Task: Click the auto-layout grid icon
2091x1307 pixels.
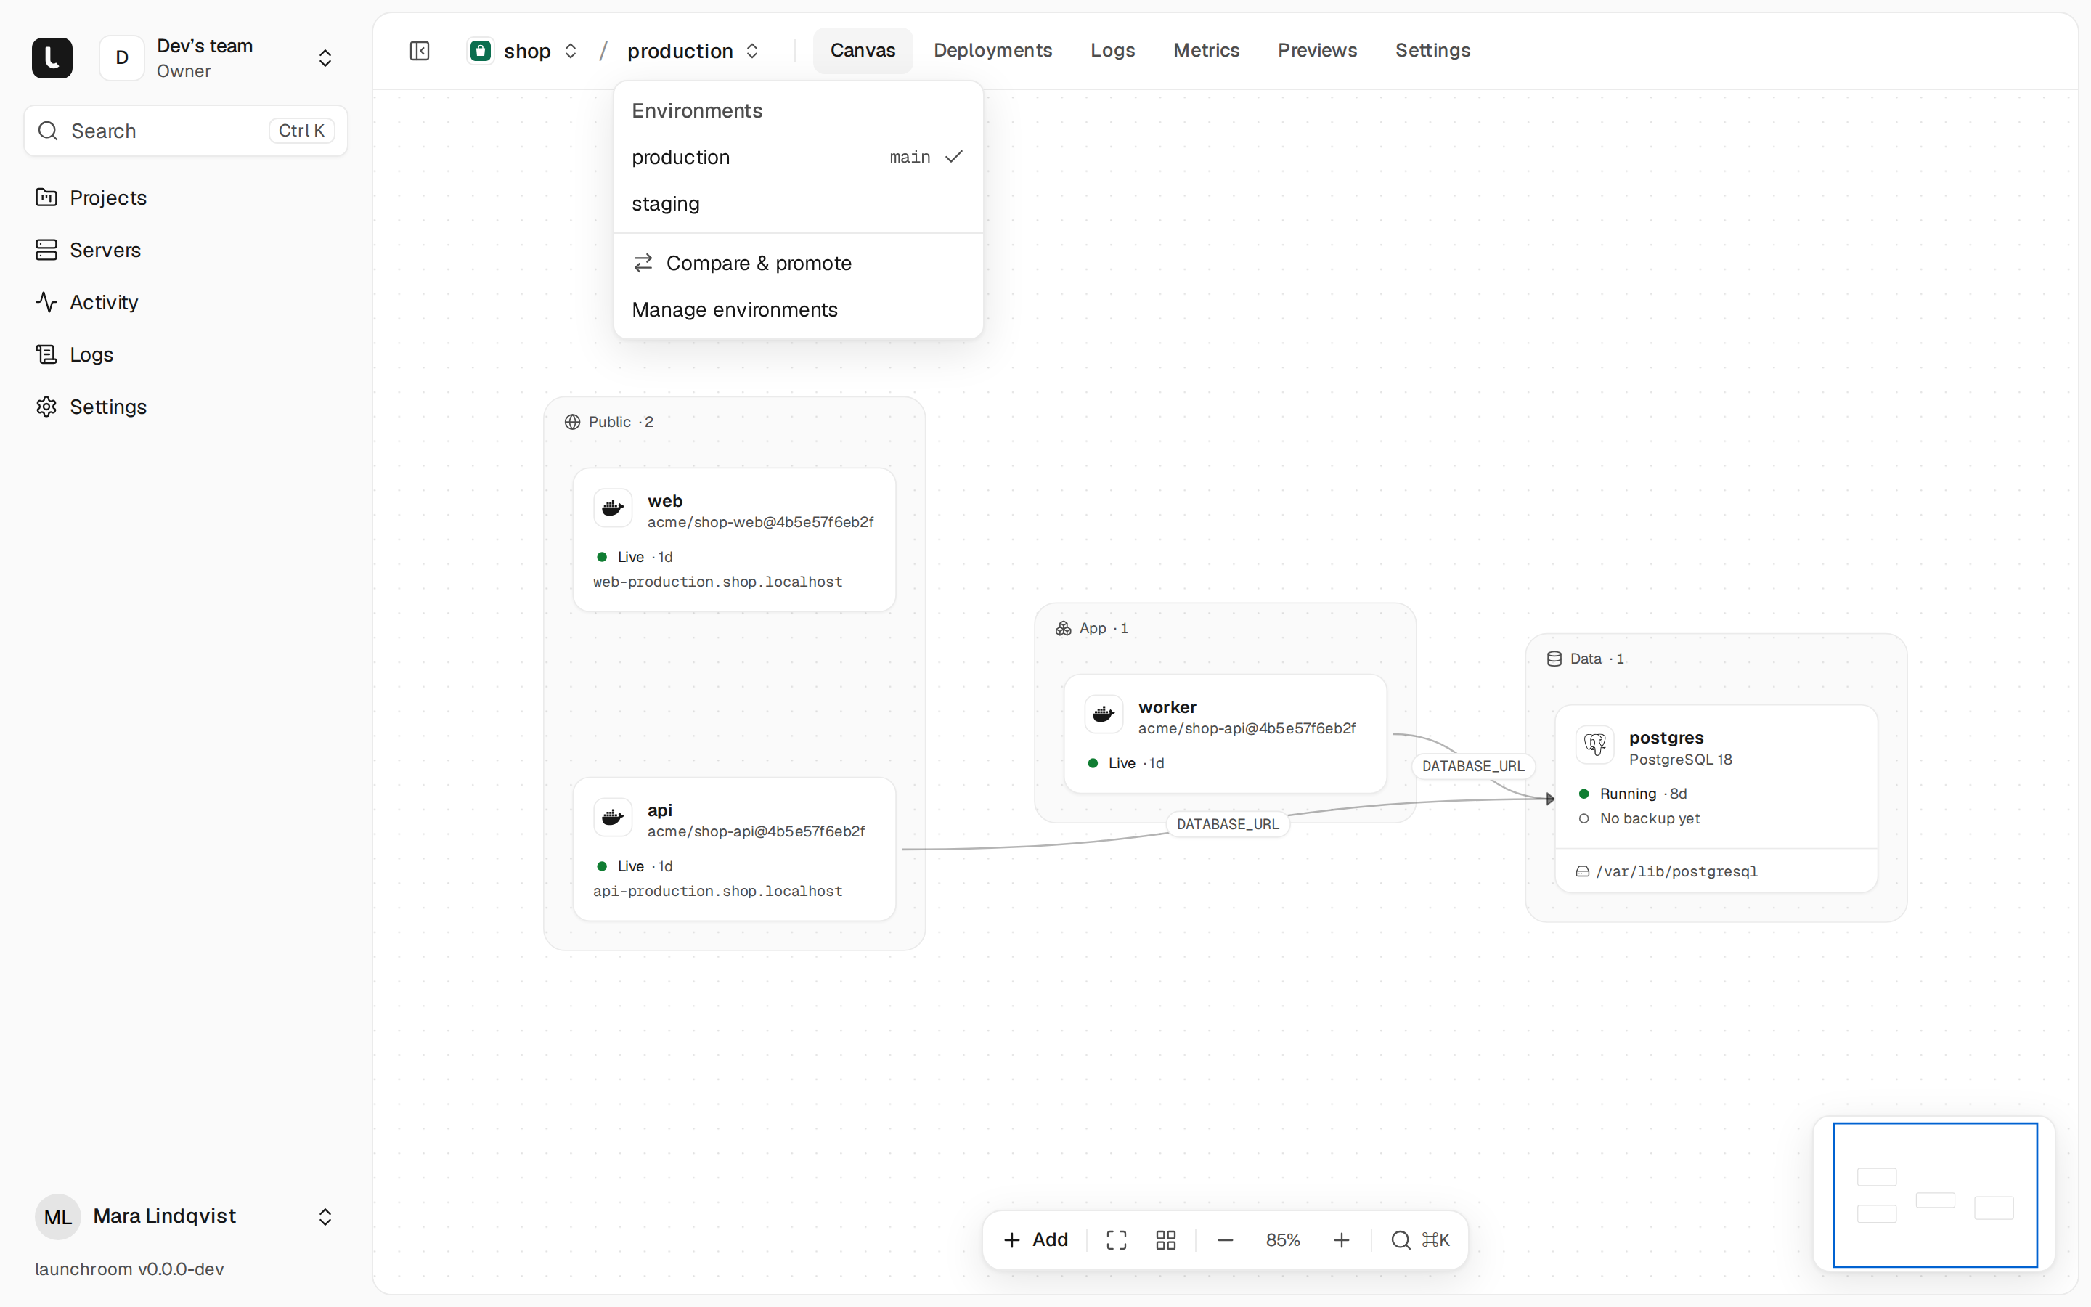Action: pyautogui.click(x=1165, y=1240)
